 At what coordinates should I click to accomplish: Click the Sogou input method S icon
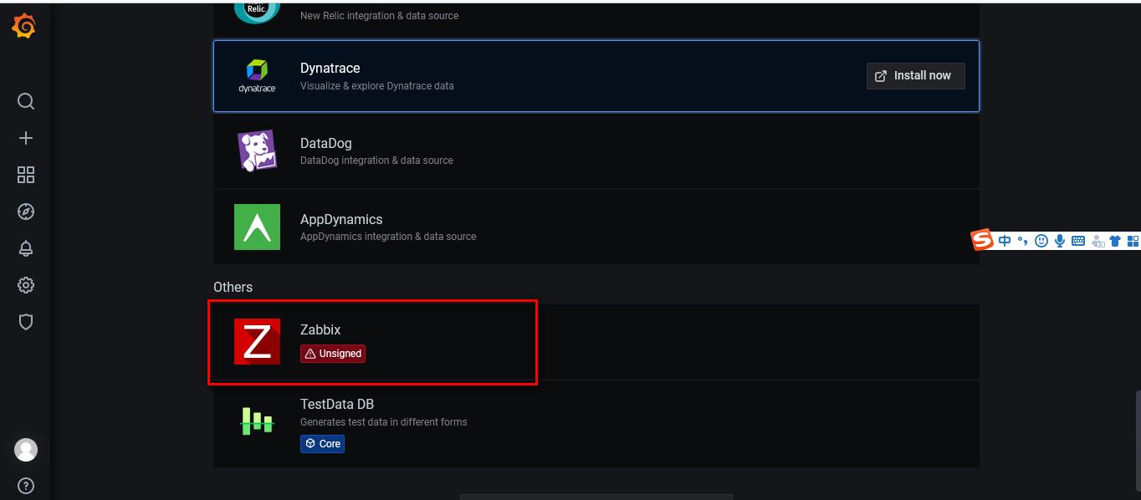982,240
